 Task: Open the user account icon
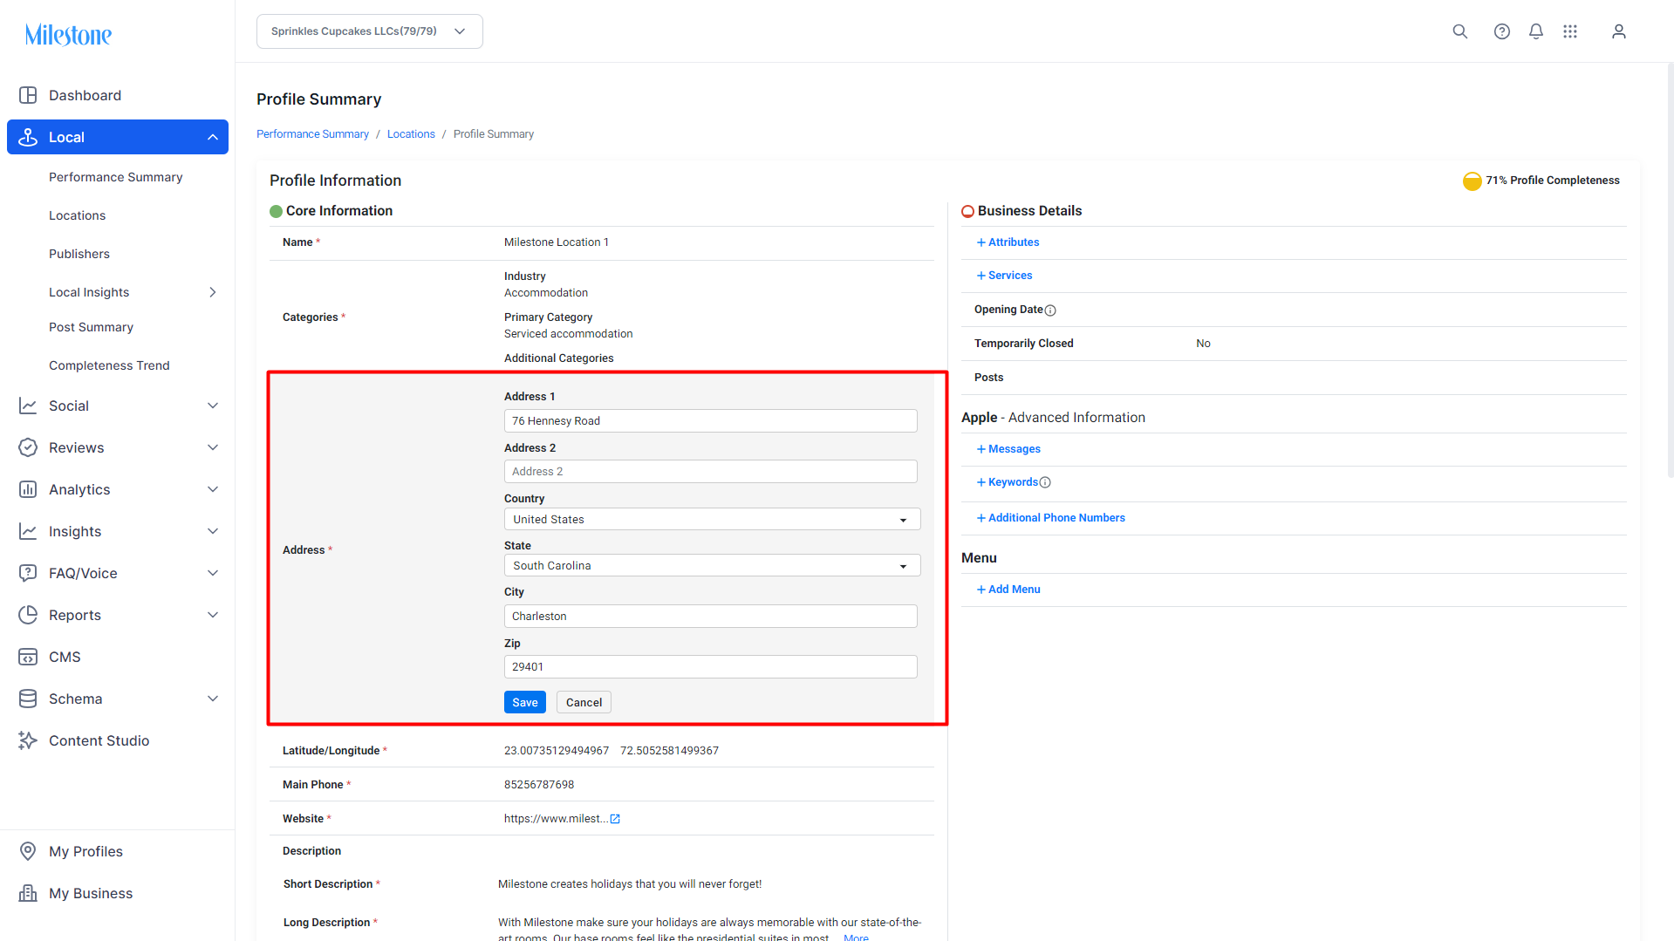pos(1618,31)
